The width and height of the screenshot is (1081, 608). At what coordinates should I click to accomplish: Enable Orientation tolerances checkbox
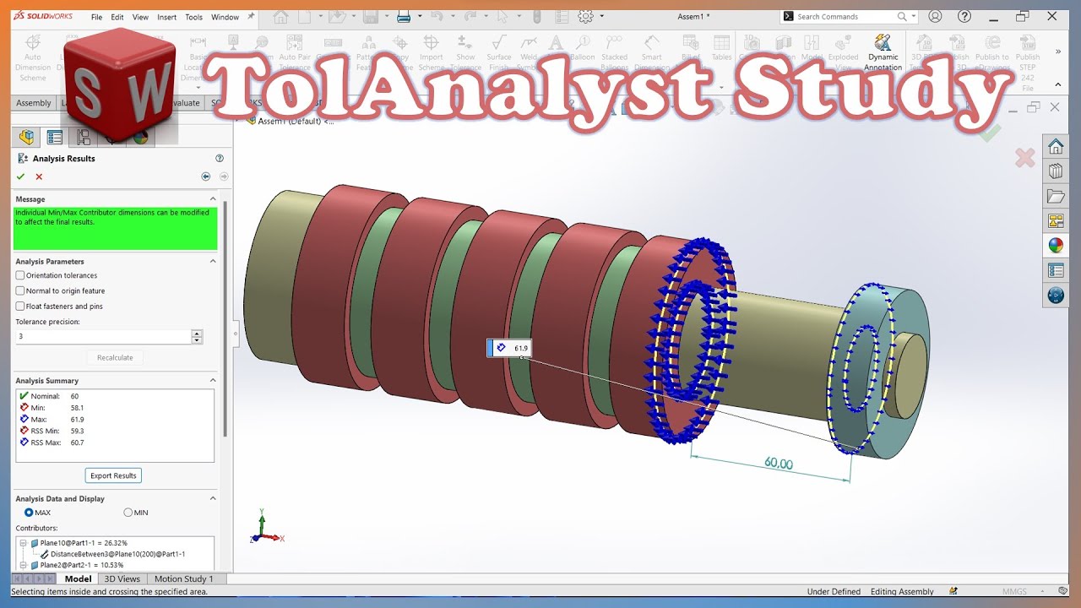20,275
